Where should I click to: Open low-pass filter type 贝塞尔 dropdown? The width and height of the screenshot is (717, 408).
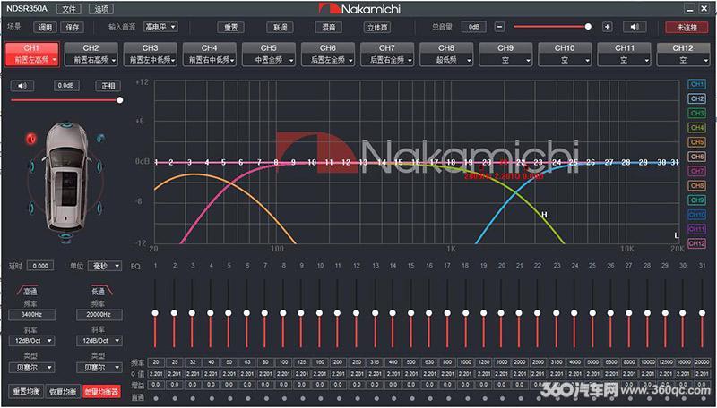click(x=99, y=368)
